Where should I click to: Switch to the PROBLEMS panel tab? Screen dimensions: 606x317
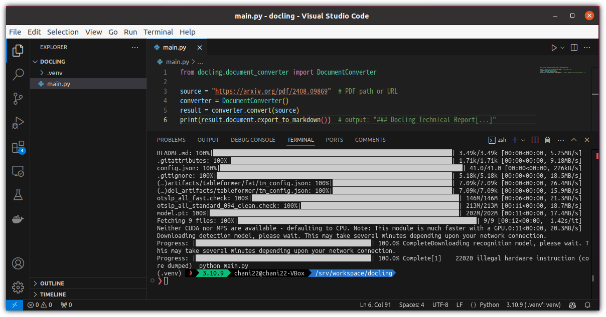click(171, 140)
